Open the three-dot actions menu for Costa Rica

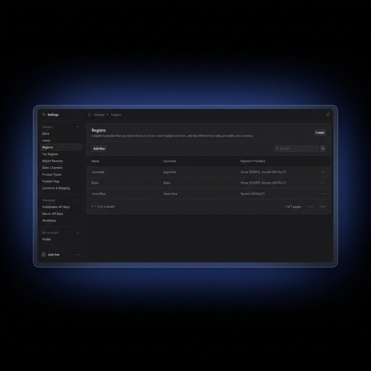tap(323, 194)
